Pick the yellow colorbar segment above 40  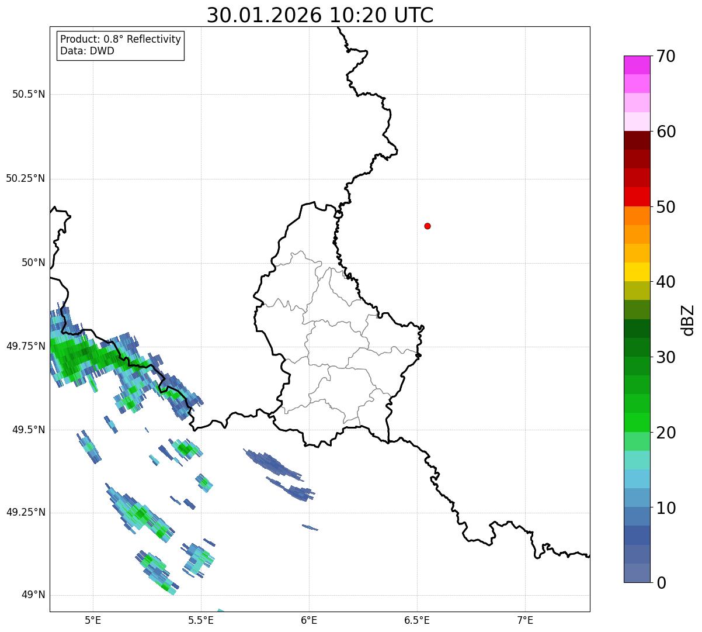pos(637,272)
